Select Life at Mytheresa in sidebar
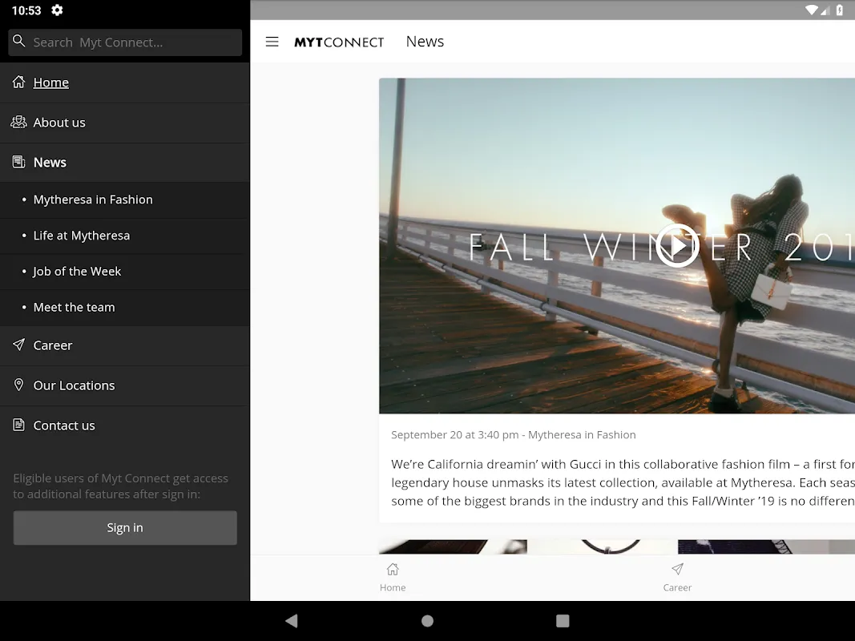 [x=81, y=236]
